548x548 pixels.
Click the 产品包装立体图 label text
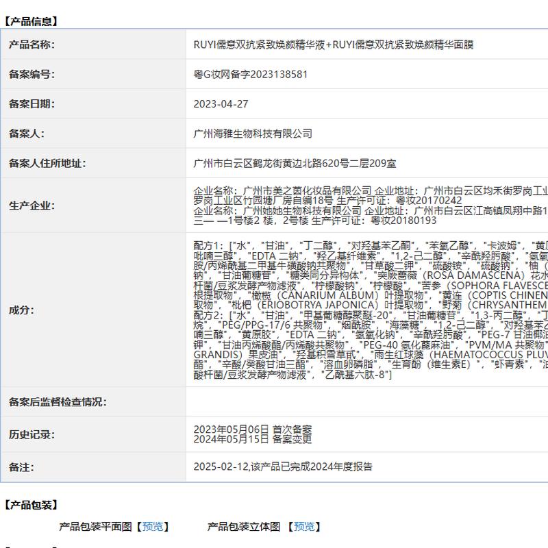244,527
